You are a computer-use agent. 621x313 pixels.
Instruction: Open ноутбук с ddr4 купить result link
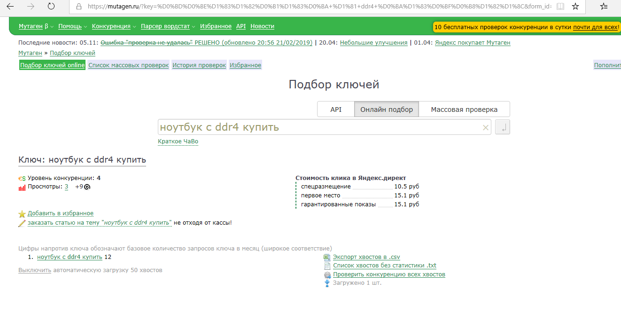(70, 257)
